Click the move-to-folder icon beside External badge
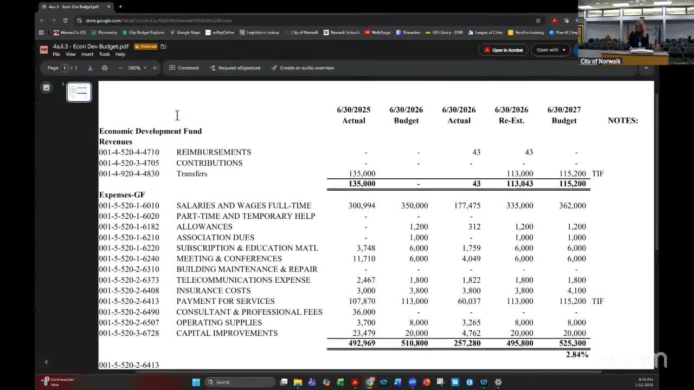This screenshot has width=694, height=390. tap(163, 47)
